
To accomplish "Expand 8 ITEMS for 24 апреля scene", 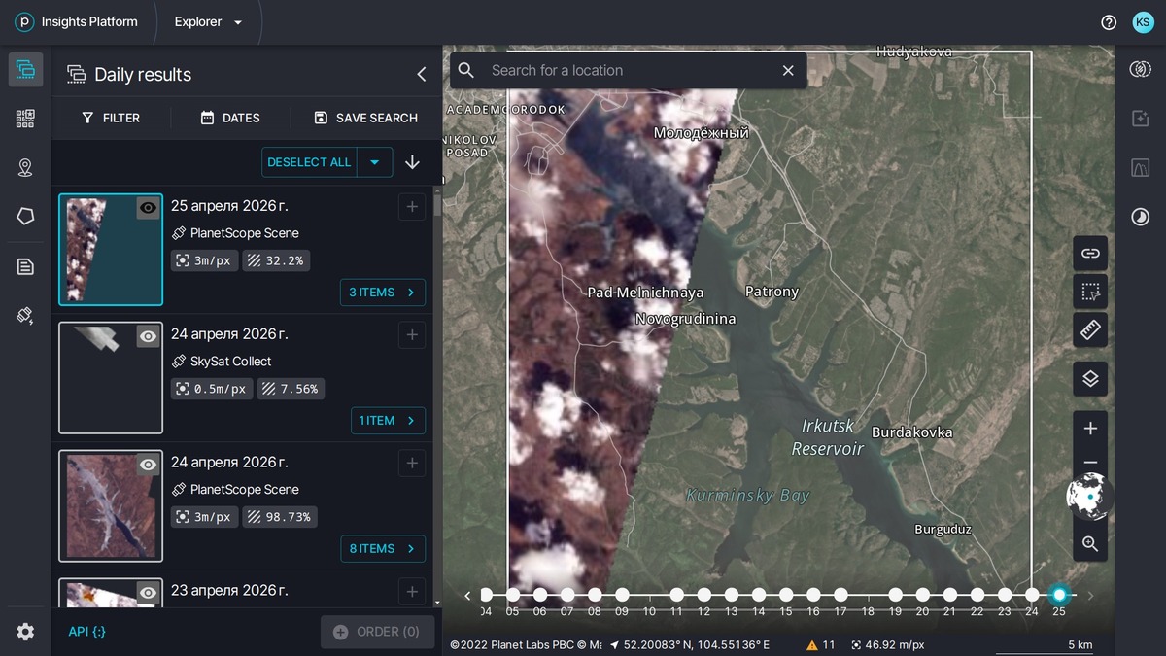I will [383, 548].
